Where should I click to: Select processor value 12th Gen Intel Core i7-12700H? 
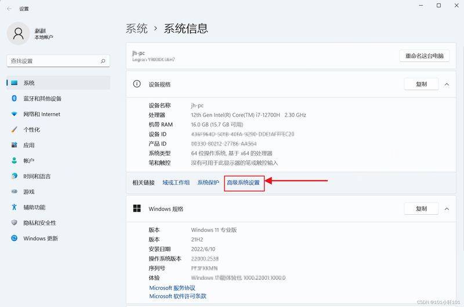point(249,115)
